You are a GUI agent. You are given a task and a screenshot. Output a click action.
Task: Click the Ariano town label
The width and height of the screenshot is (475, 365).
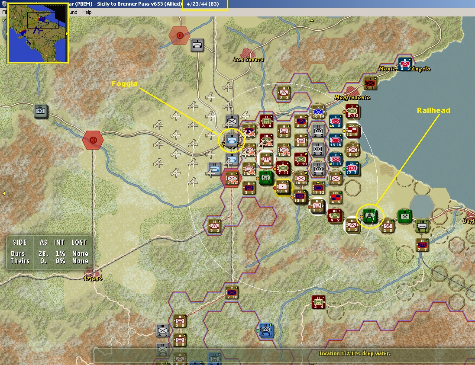coord(93,278)
